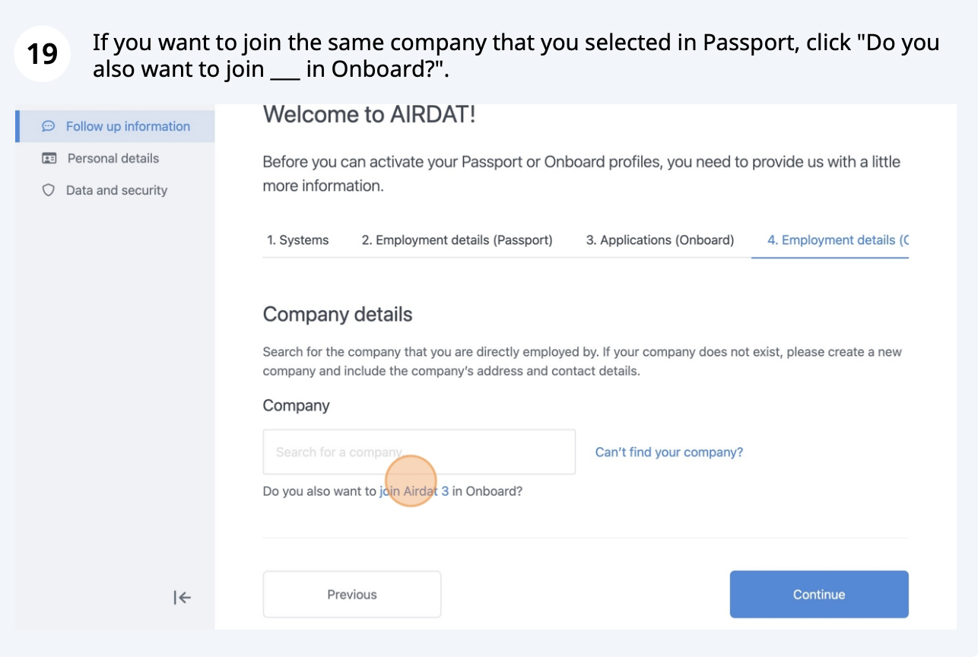Viewport: 978px width, 657px height.
Task: Click the Company field label
Action: click(296, 405)
